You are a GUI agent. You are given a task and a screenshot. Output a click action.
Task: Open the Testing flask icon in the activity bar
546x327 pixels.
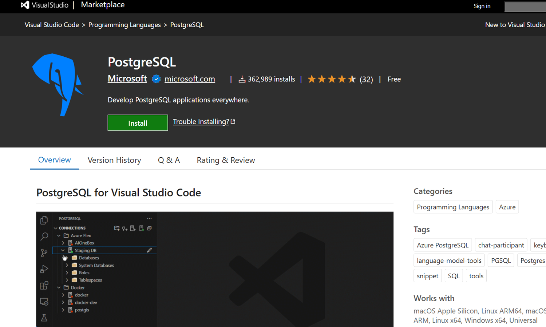pyautogui.click(x=44, y=318)
